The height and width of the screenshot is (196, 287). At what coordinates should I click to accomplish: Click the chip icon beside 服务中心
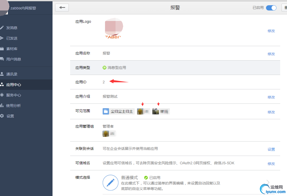[2, 95]
